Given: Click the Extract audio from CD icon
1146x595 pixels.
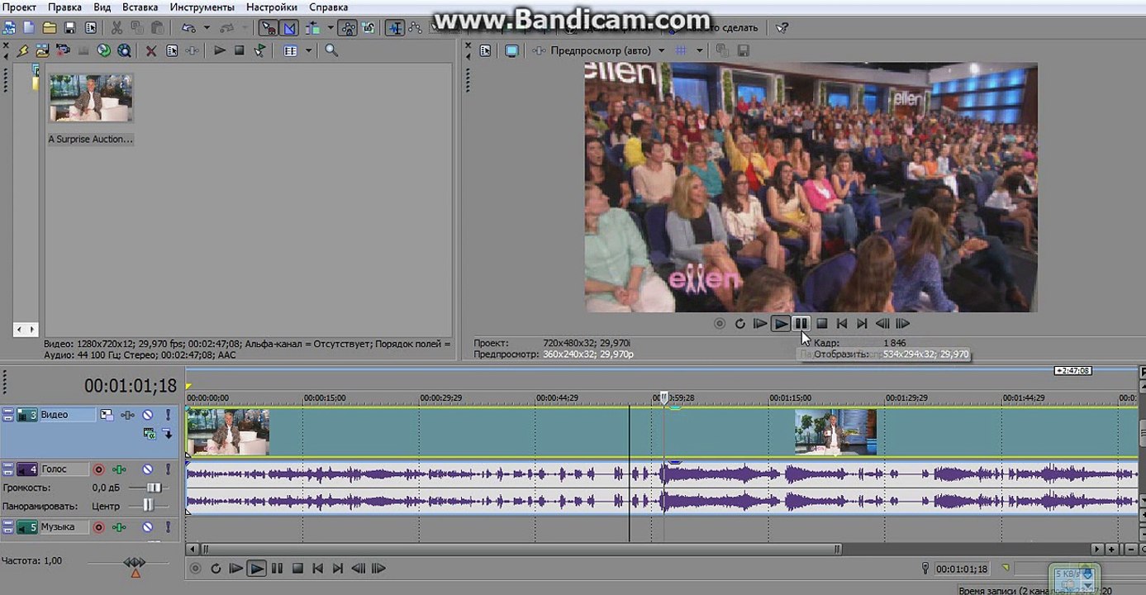Looking at the screenshot, I should coord(104,50).
